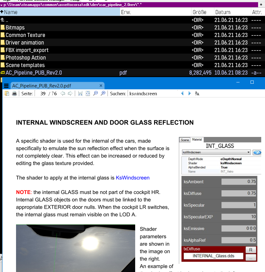Screen dimensions: 265x272
Task: Open the SumatraPDF hamburger menu
Action: [x=6, y=86]
